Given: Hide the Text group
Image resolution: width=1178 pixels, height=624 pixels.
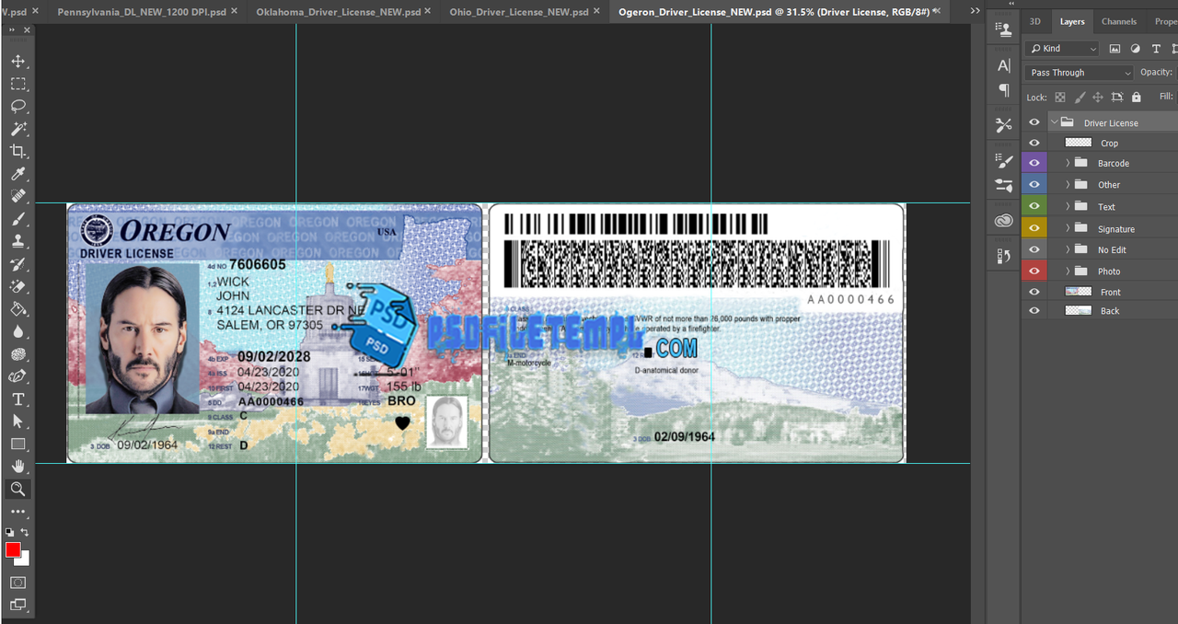Looking at the screenshot, I should (1034, 206).
